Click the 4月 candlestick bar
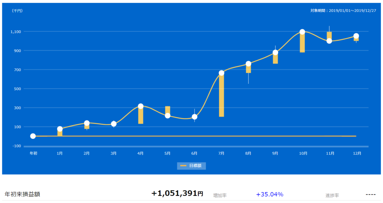This screenshot has width=383, height=203. [x=141, y=115]
